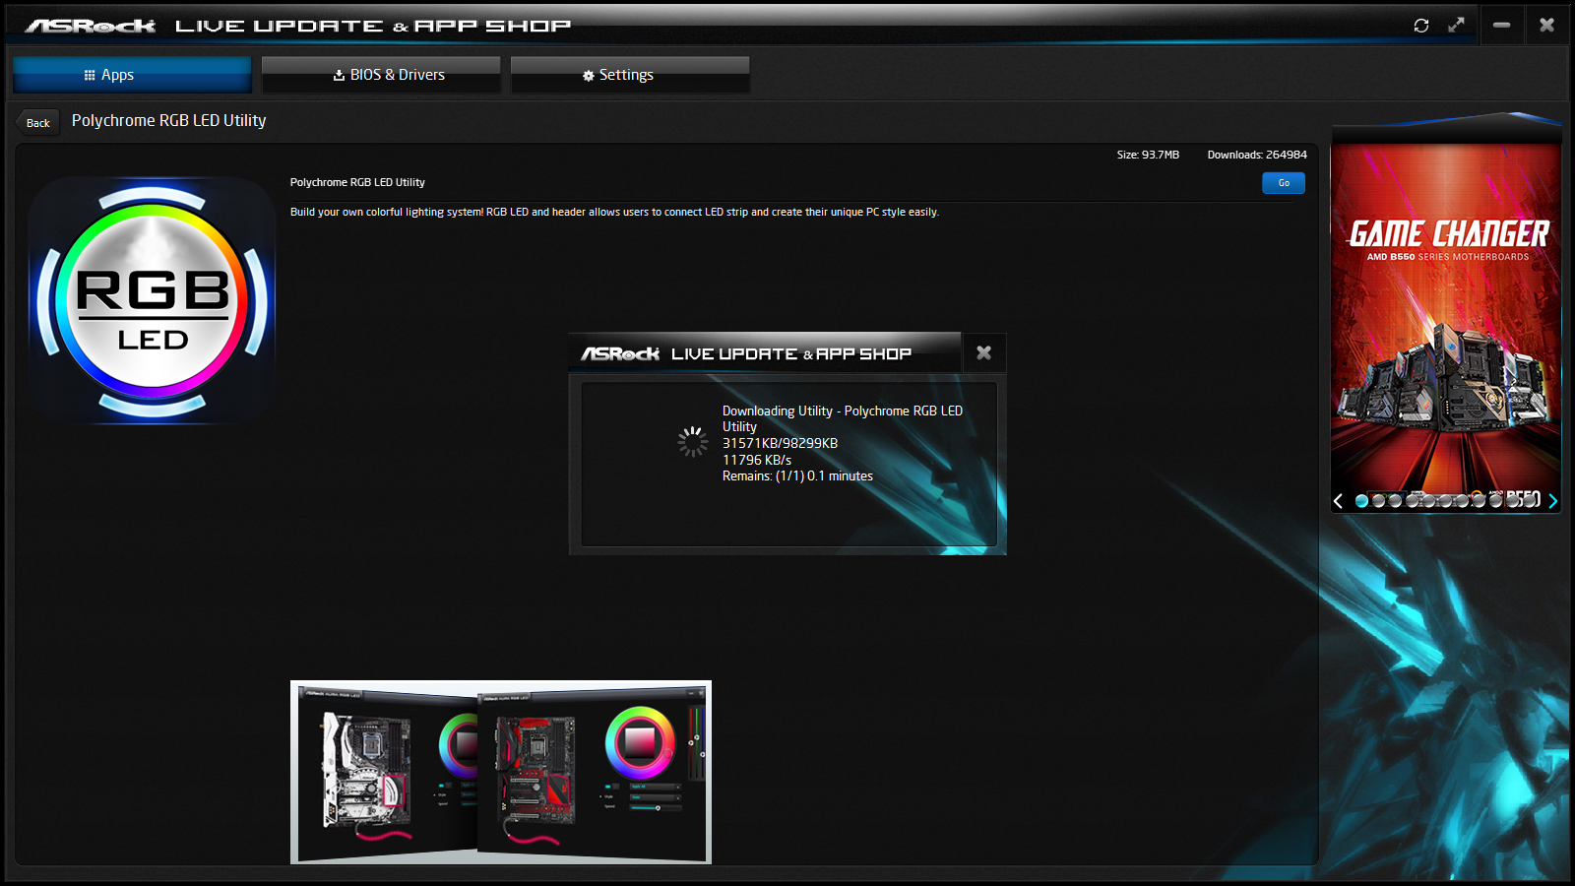Click the "31571KB/98299KB" download progress text

pyautogui.click(x=780, y=444)
